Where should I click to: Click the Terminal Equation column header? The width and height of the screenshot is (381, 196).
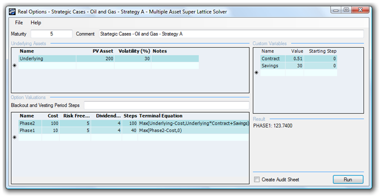(x=161, y=116)
